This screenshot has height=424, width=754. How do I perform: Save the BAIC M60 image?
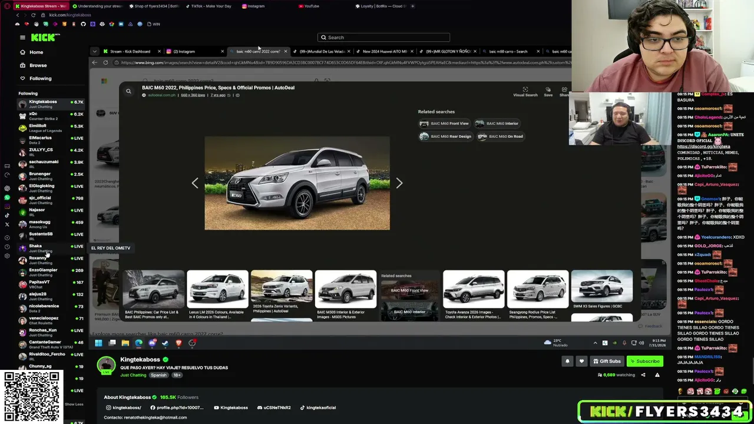[548, 91]
